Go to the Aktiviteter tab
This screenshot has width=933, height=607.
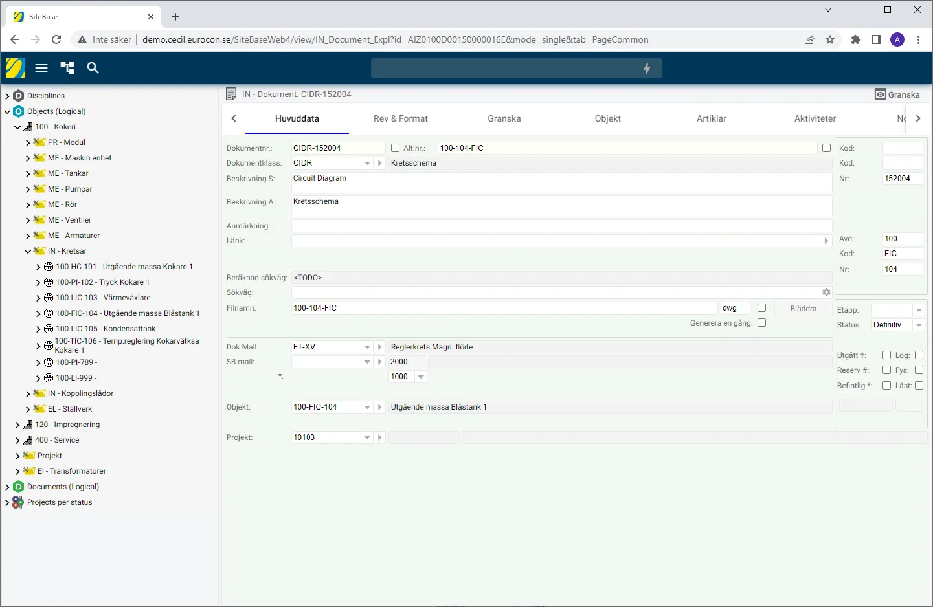[815, 118]
